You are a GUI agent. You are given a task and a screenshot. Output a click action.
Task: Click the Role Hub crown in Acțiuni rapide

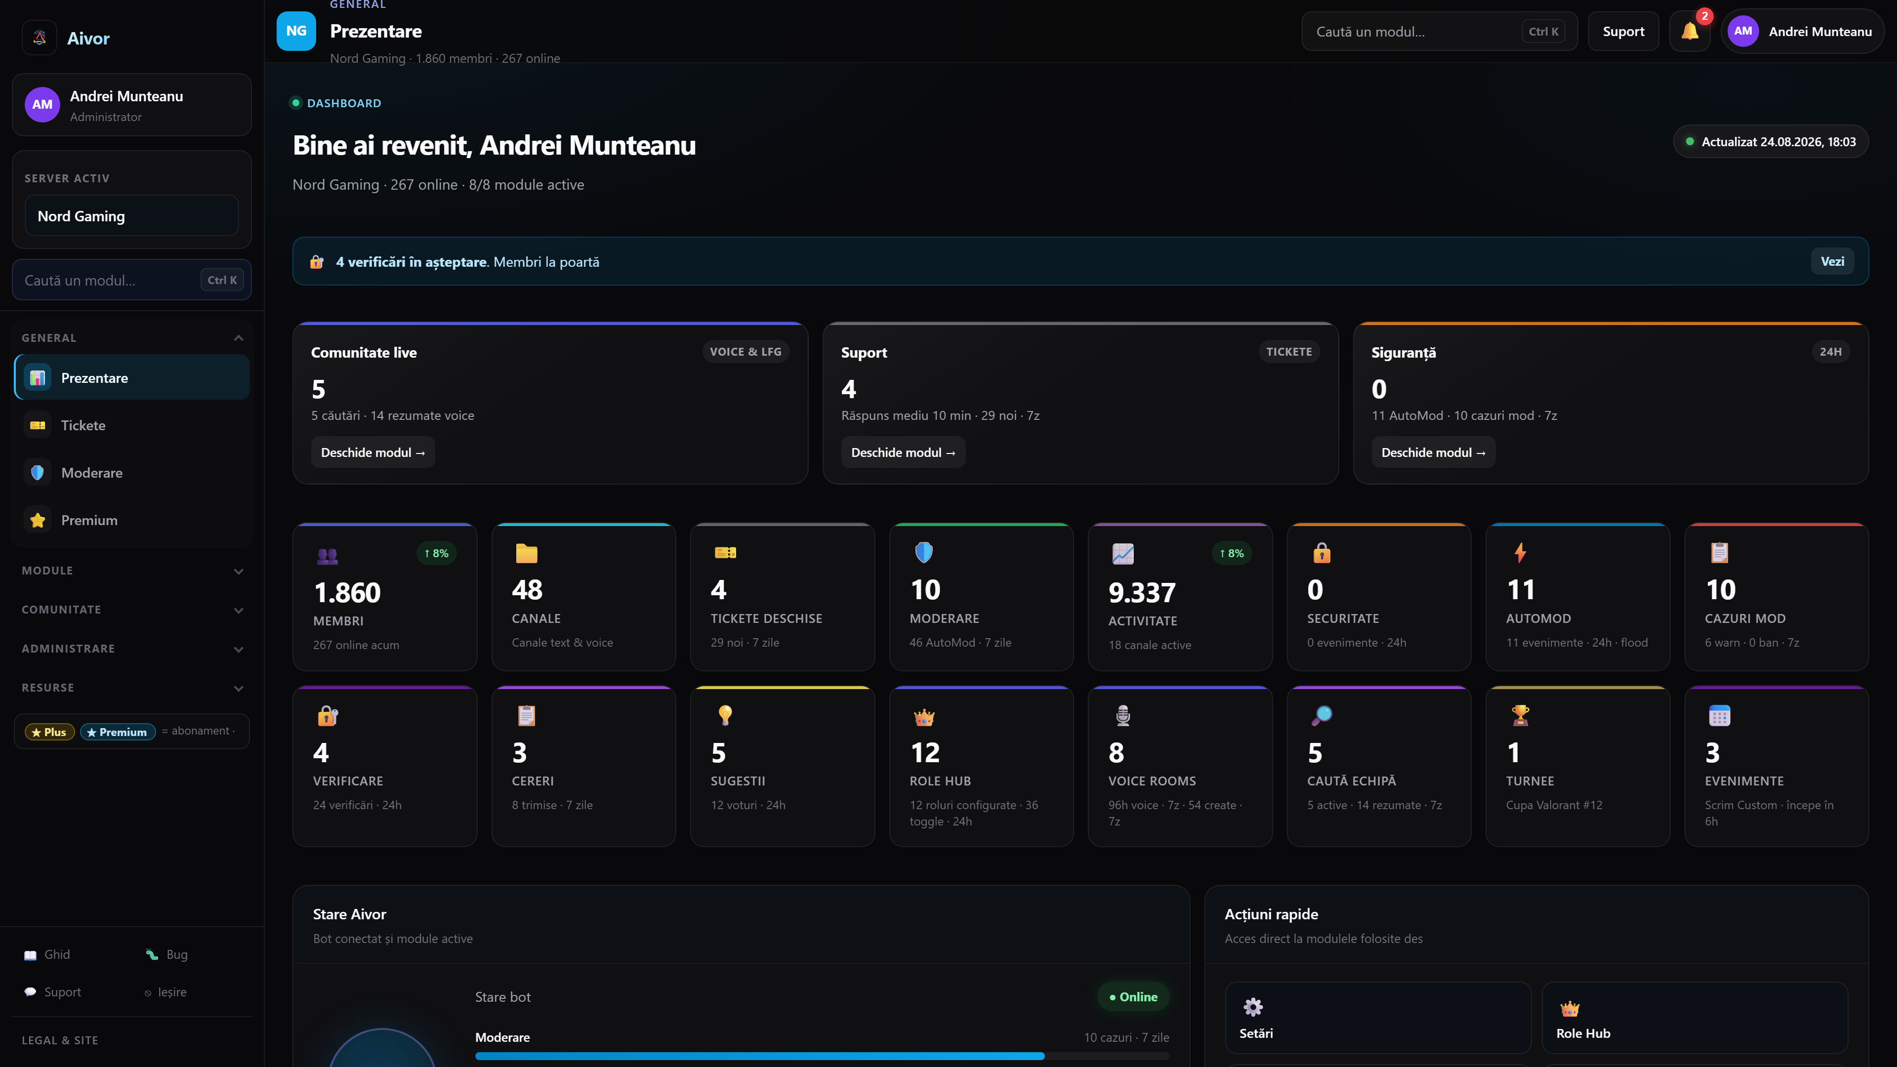tap(1569, 1008)
